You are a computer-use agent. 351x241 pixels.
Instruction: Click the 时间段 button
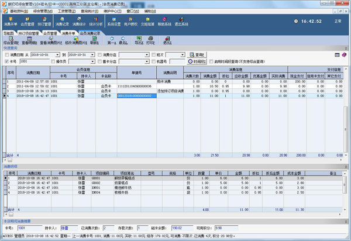tap(198, 61)
